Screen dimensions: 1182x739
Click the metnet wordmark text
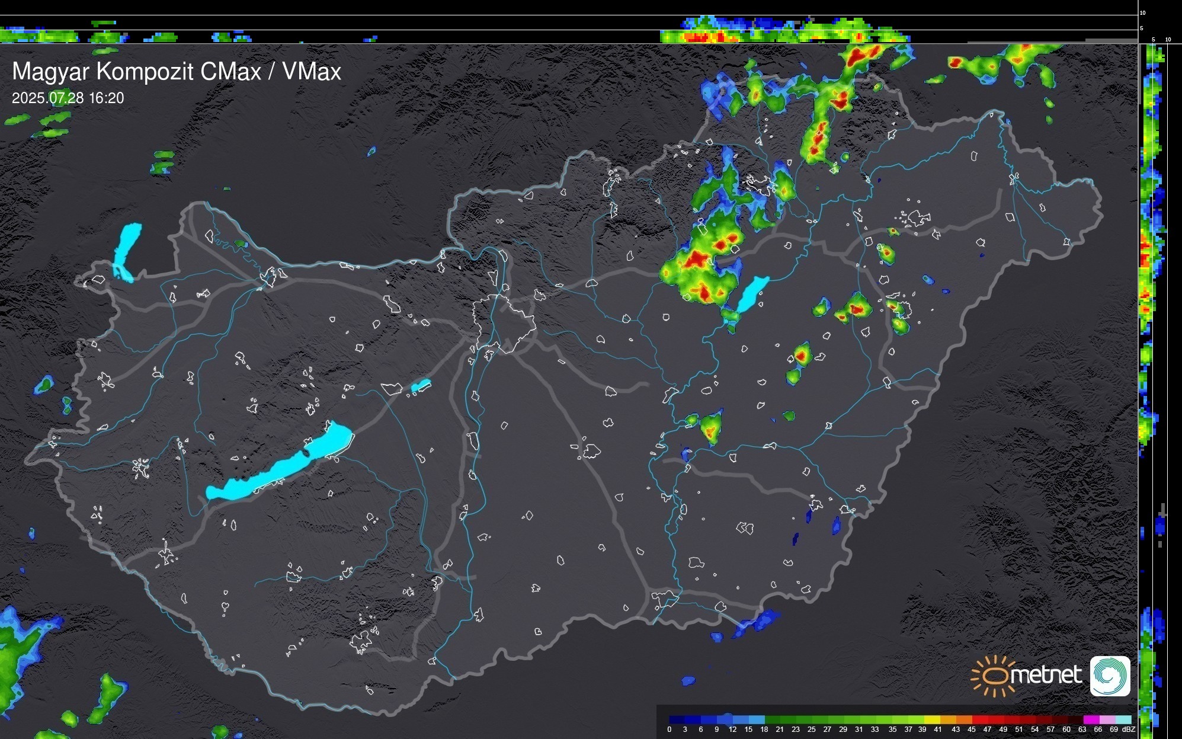[1046, 676]
